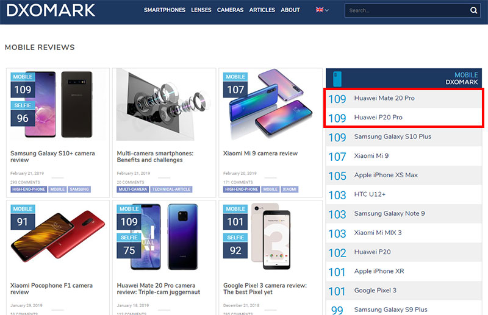Select the ABOUT menu item

click(x=290, y=10)
